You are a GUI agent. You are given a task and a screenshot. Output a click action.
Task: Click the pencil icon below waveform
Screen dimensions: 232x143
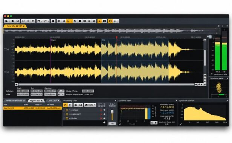coord(205,84)
